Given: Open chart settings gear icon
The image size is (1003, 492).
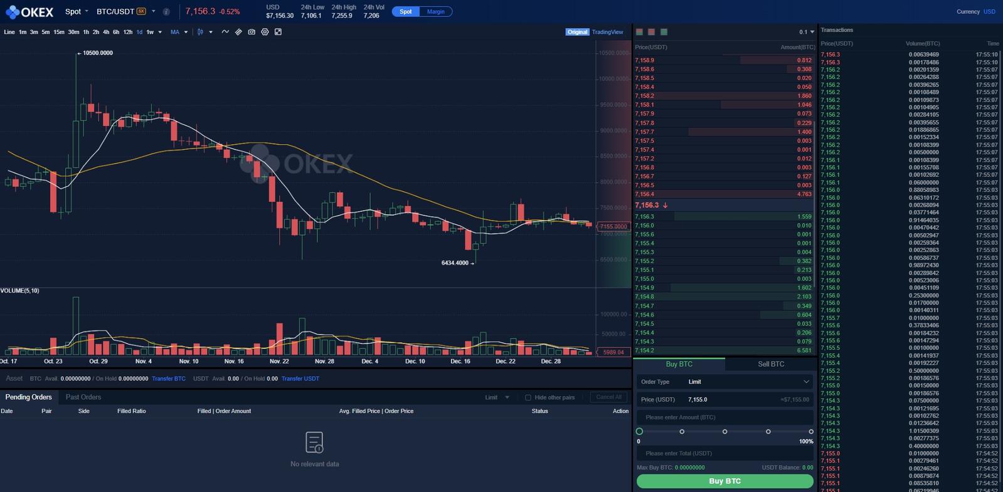Looking at the screenshot, I should point(265,32).
